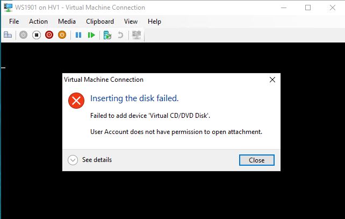Click the VM icon in the title bar
This screenshot has height=219, width=345.
7,8
